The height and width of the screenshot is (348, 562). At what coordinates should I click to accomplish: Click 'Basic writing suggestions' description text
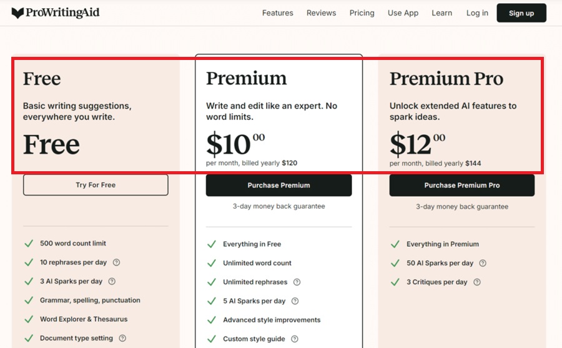pyautogui.click(x=77, y=111)
